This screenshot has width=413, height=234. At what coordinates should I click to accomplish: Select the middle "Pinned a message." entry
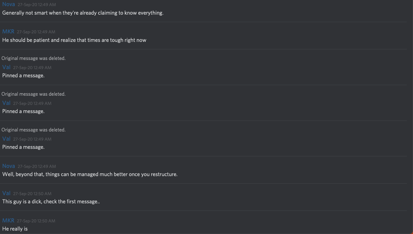point(23,111)
